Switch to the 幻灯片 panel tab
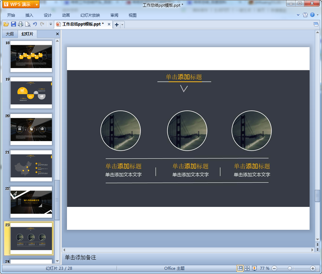 point(27,34)
